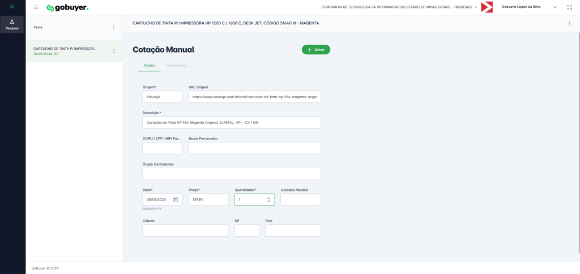
Task: Click the gobuyer logo
Action: click(67, 8)
